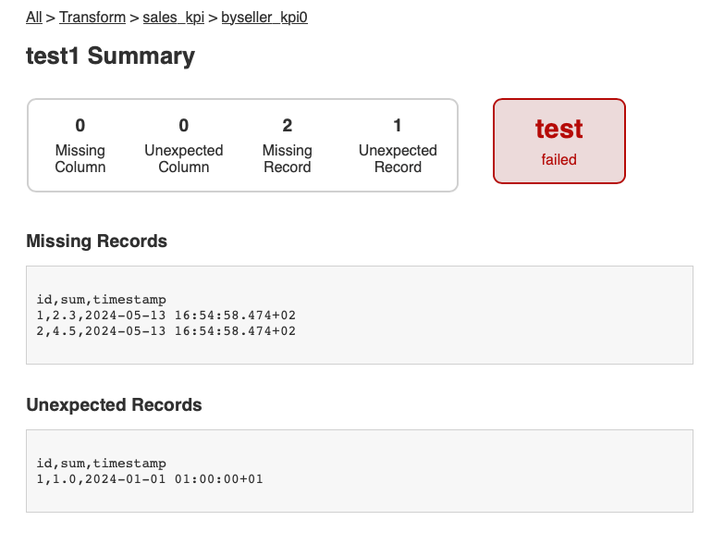Click the Unexpected Record count of 1
This screenshot has height=533, width=724.
[398, 126]
